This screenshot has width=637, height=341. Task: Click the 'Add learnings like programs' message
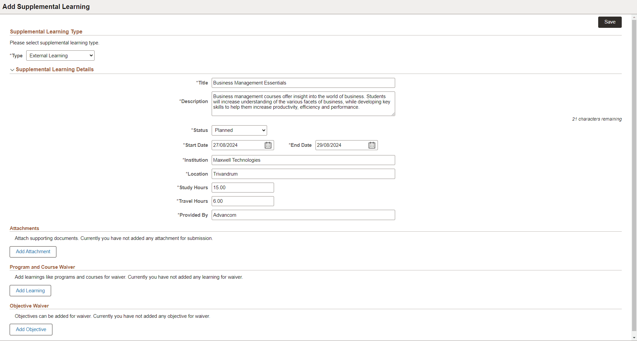pos(129,277)
